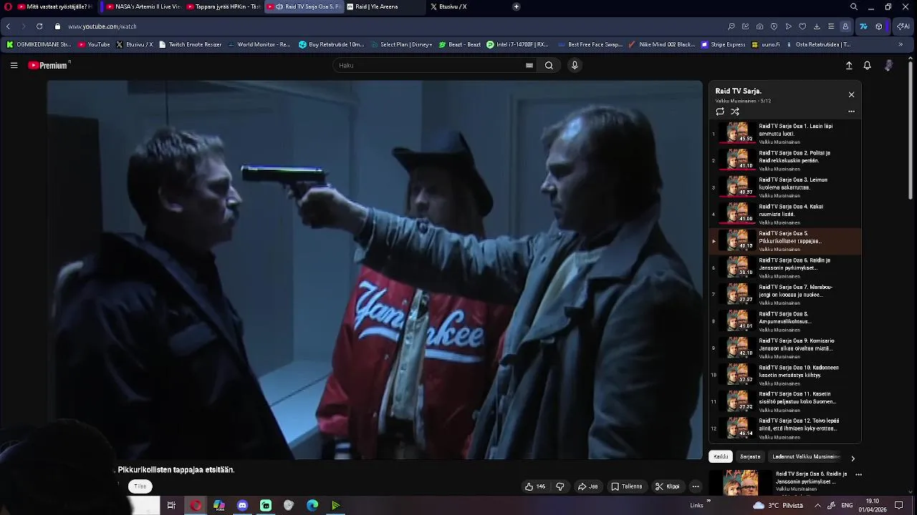Select the Sarjasta filter chip

tap(750, 456)
